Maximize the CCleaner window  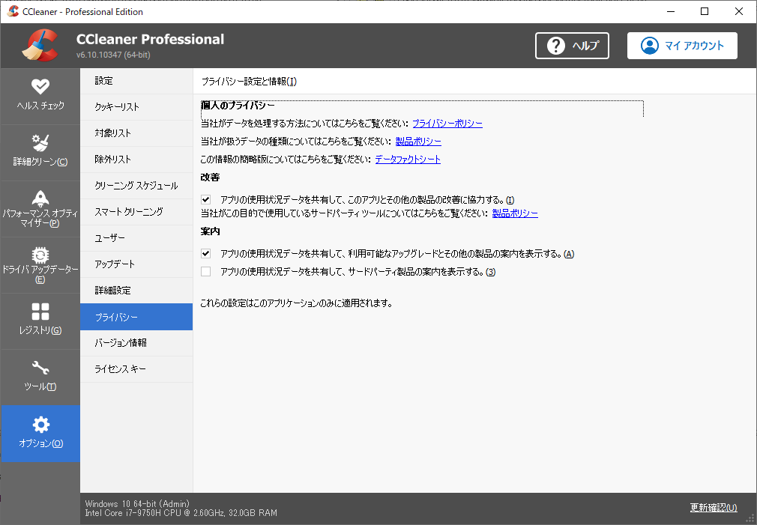point(705,11)
